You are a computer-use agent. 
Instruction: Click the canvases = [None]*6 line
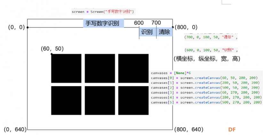171,73
